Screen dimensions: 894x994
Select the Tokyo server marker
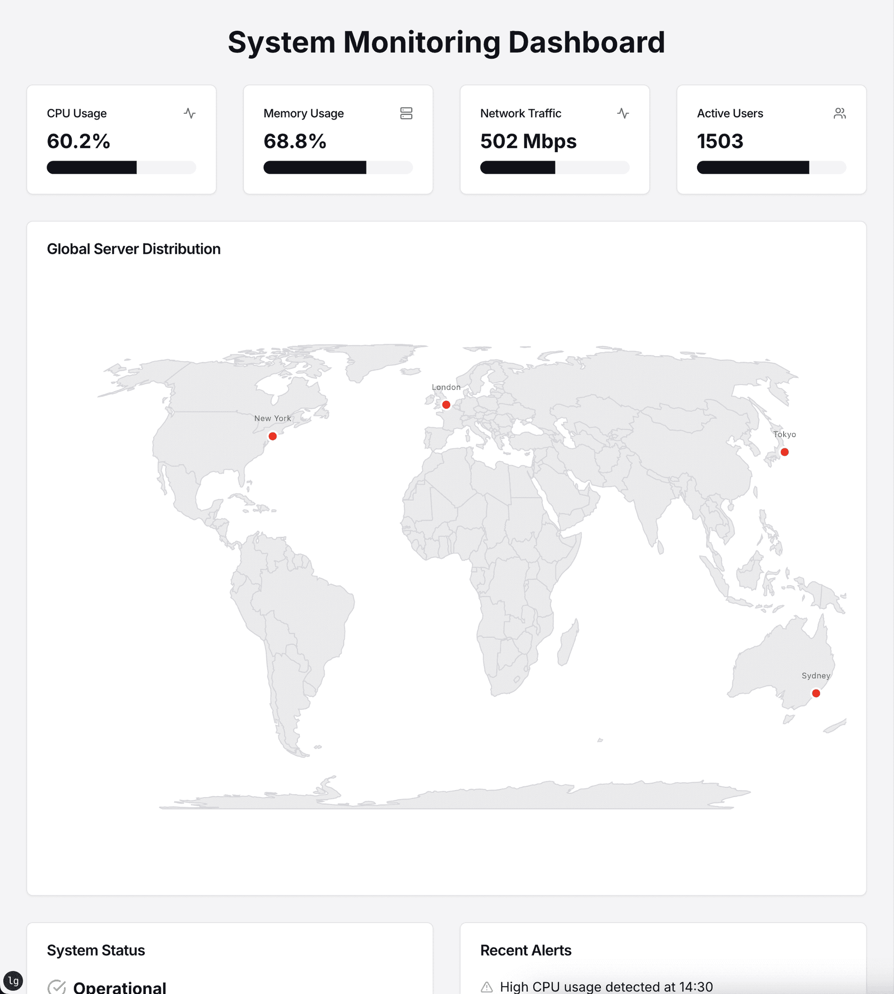coord(785,452)
